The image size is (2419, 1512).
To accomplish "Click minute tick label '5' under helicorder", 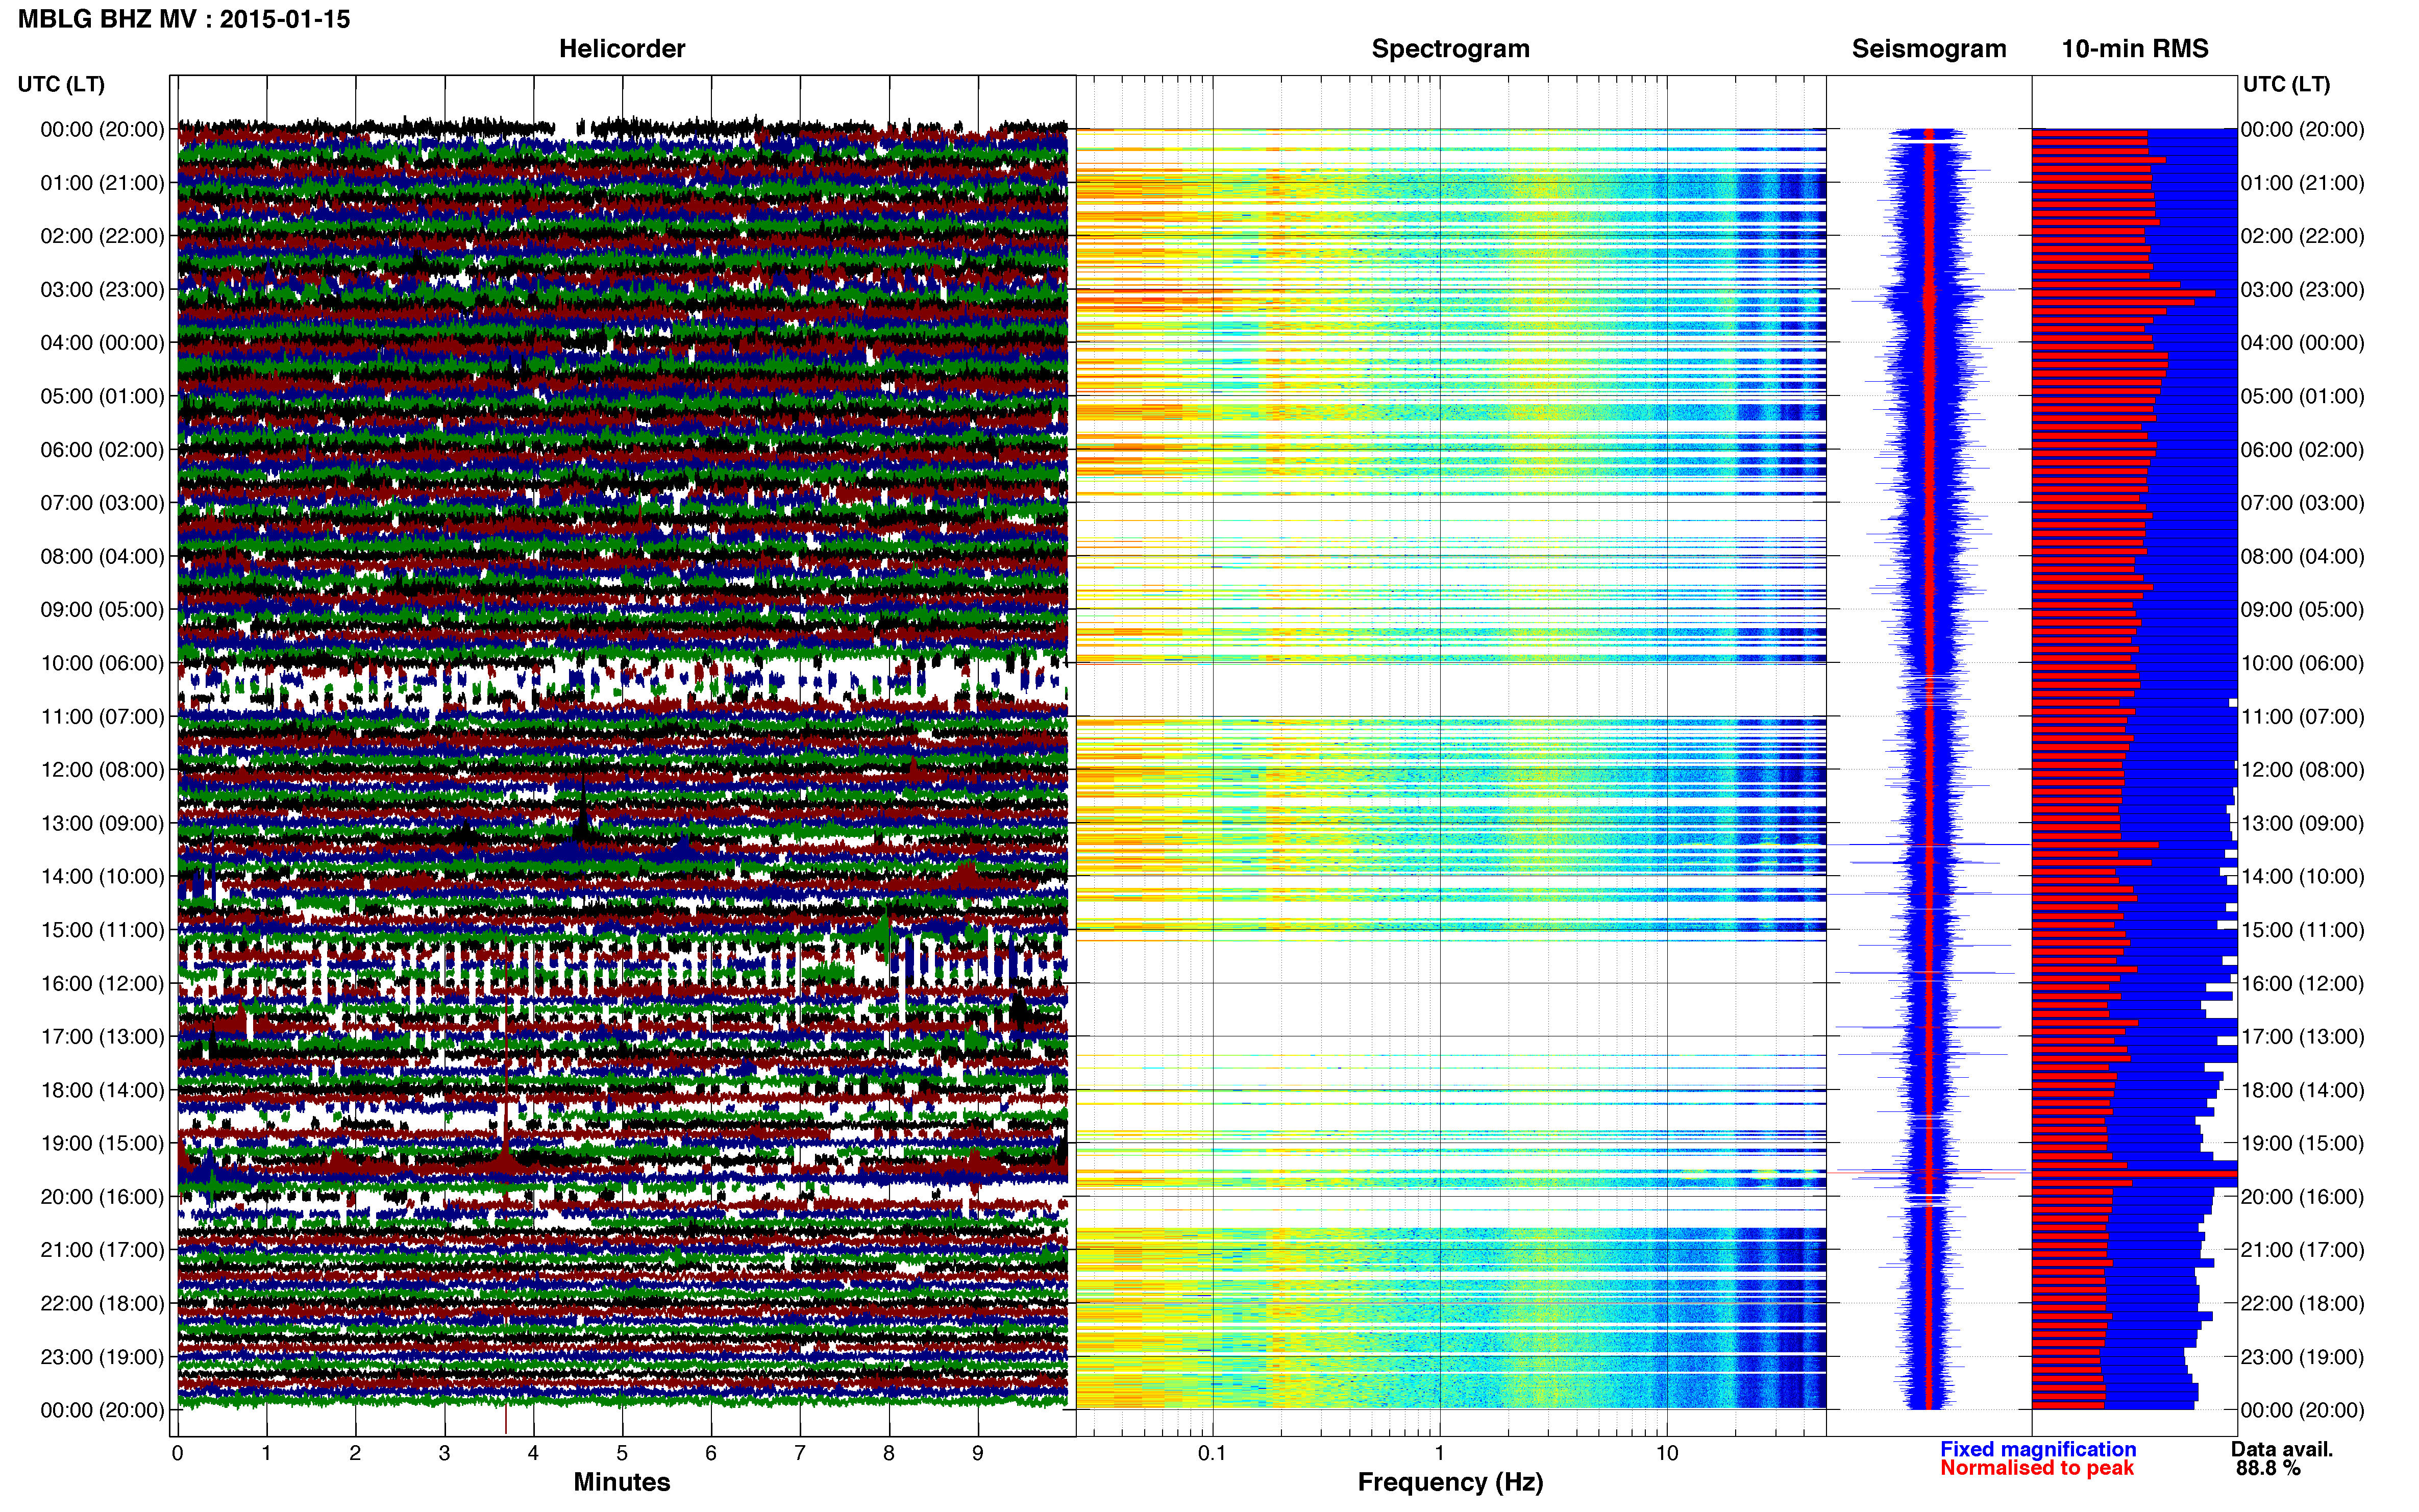I will coord(622,1453).
